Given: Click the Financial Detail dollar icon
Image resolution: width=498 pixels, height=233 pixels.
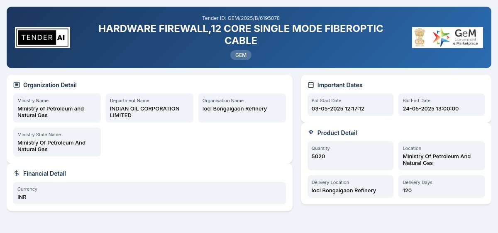Looking at the screenshot, I should point(17,173).
